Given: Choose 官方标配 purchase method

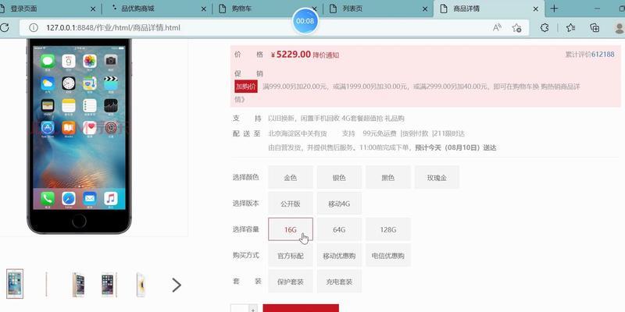Looking at the screenshot, I should coord(291,256).
